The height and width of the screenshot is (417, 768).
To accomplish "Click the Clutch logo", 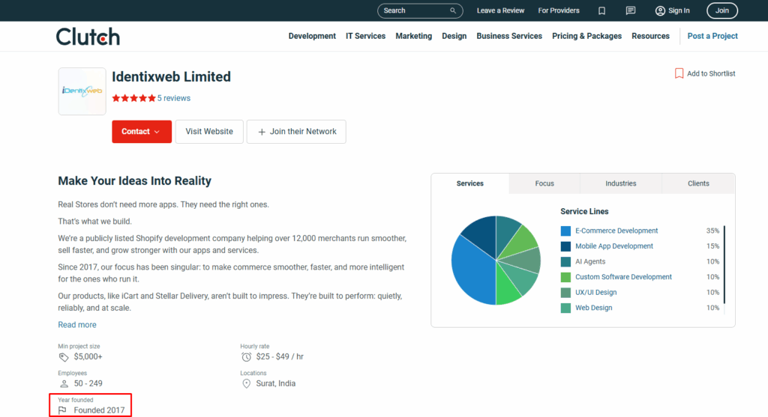I will [88, 36].
